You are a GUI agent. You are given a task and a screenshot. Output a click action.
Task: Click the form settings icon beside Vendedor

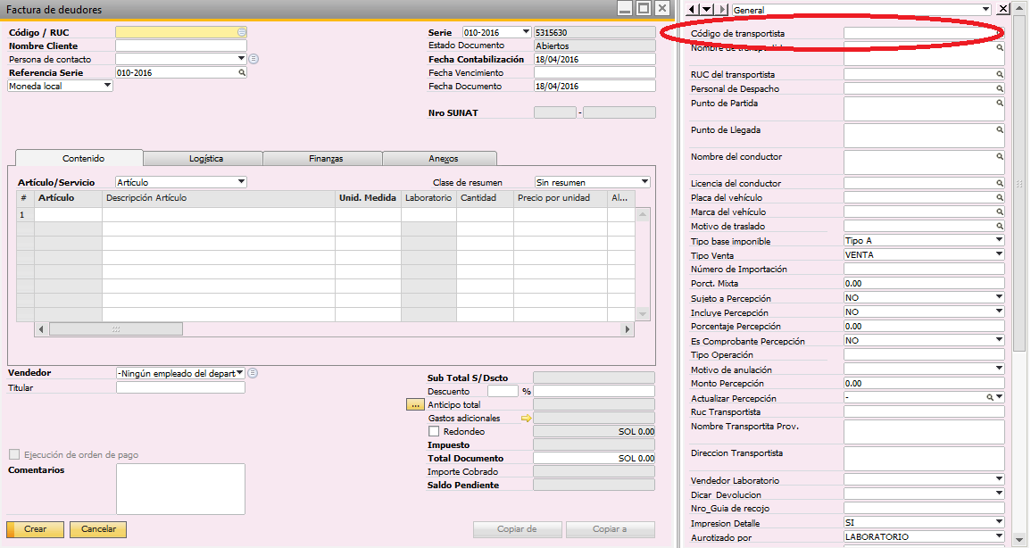coord(252,374)
